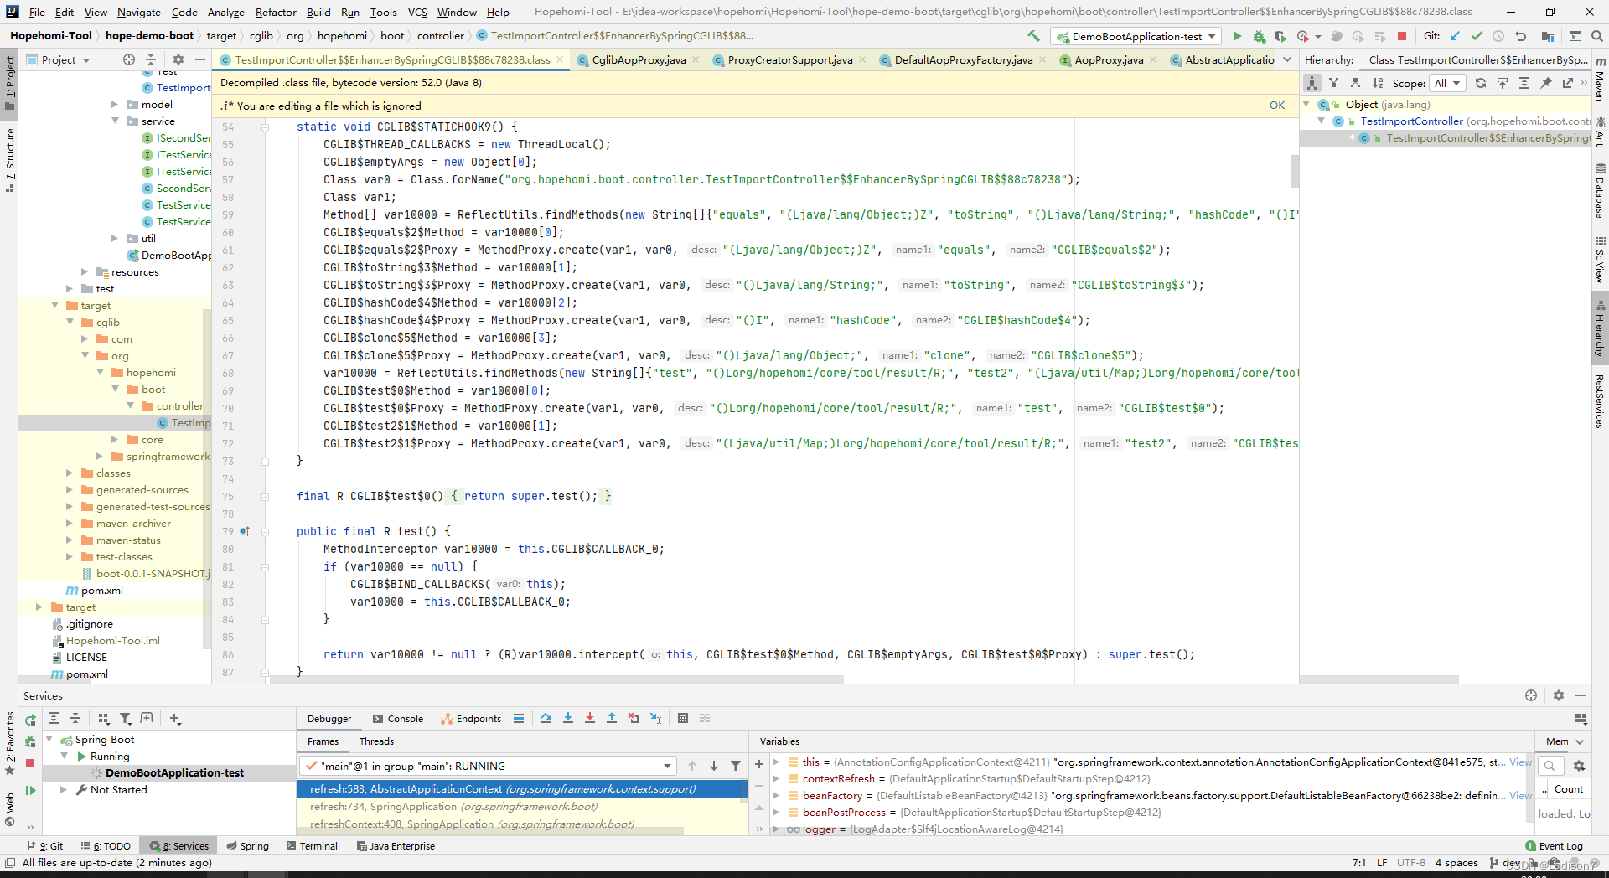Image resolution: width=1609 pixels, height=878 pixels.
Task: Resume program in Services sidebar
Action: pyautogui.click(x=30, y=790)
